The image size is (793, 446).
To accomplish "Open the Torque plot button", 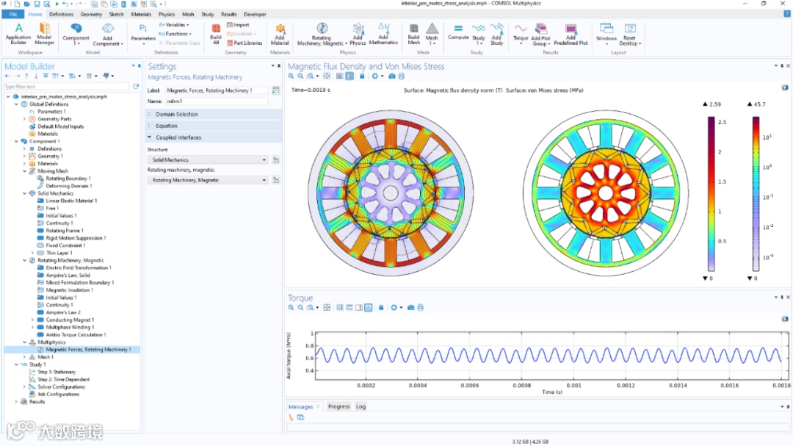I will pos(521,34).
